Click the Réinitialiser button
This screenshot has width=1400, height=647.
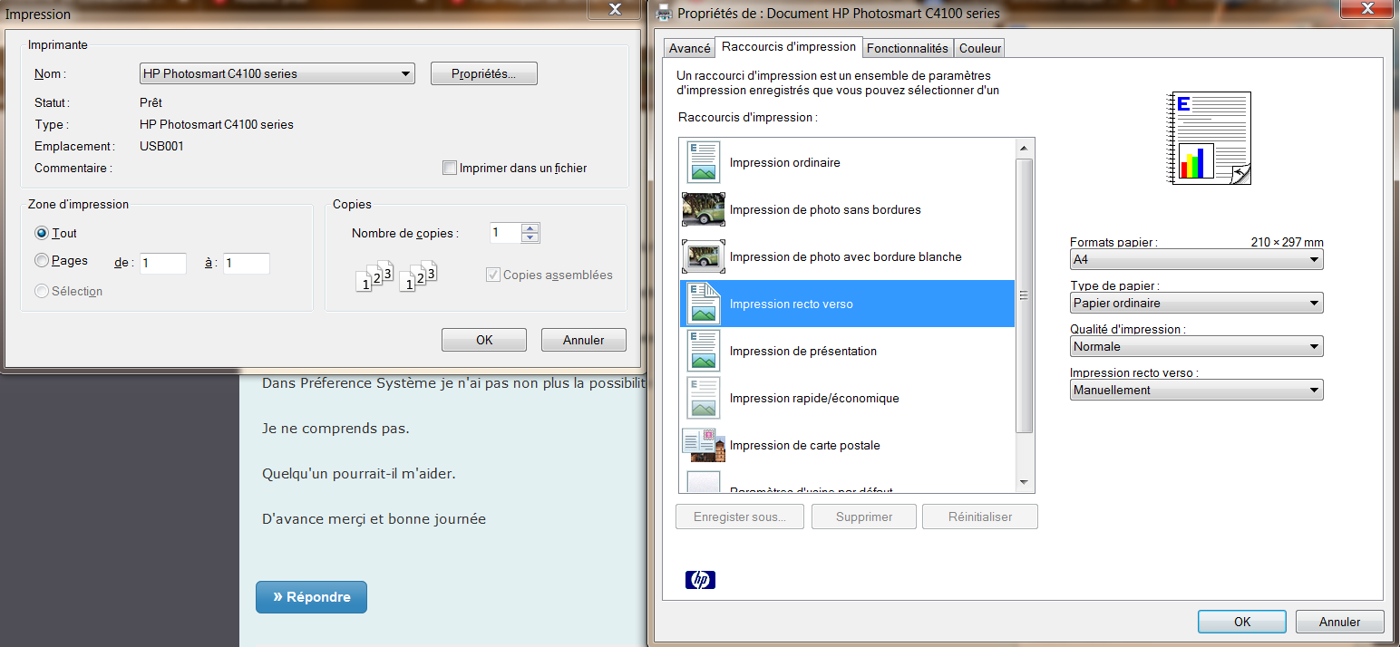coord(980,517)
